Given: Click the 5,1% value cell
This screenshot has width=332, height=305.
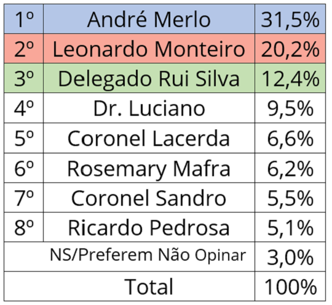Looking at the screenshot, I should 290,227.
